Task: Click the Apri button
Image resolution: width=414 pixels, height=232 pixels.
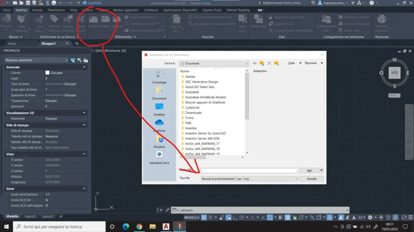Action: point(309,170)
